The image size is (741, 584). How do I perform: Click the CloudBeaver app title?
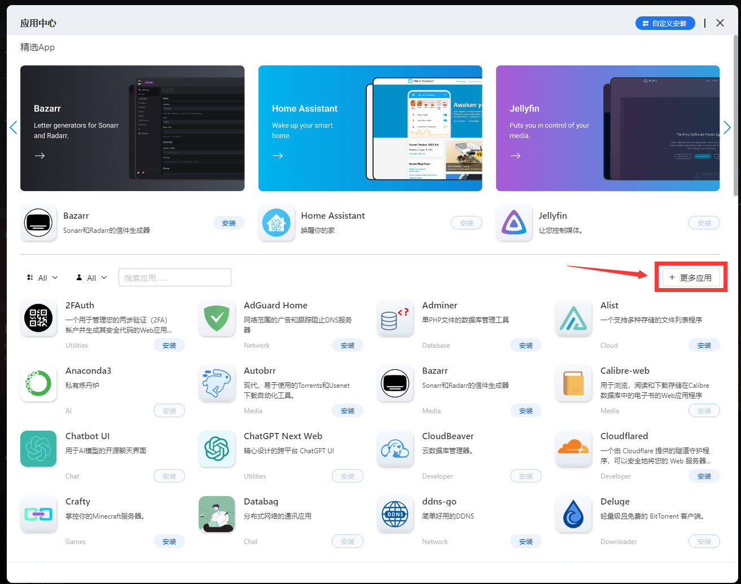click(448, 436)
